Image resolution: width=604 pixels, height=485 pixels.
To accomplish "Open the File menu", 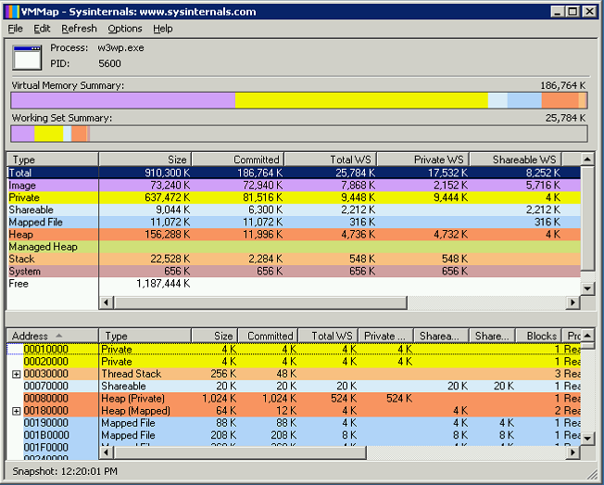I will [x=15, y=29].
